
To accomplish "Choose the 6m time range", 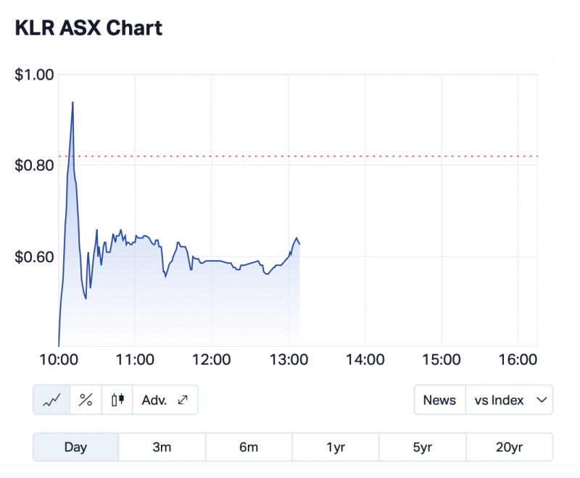I will point(249,447).
